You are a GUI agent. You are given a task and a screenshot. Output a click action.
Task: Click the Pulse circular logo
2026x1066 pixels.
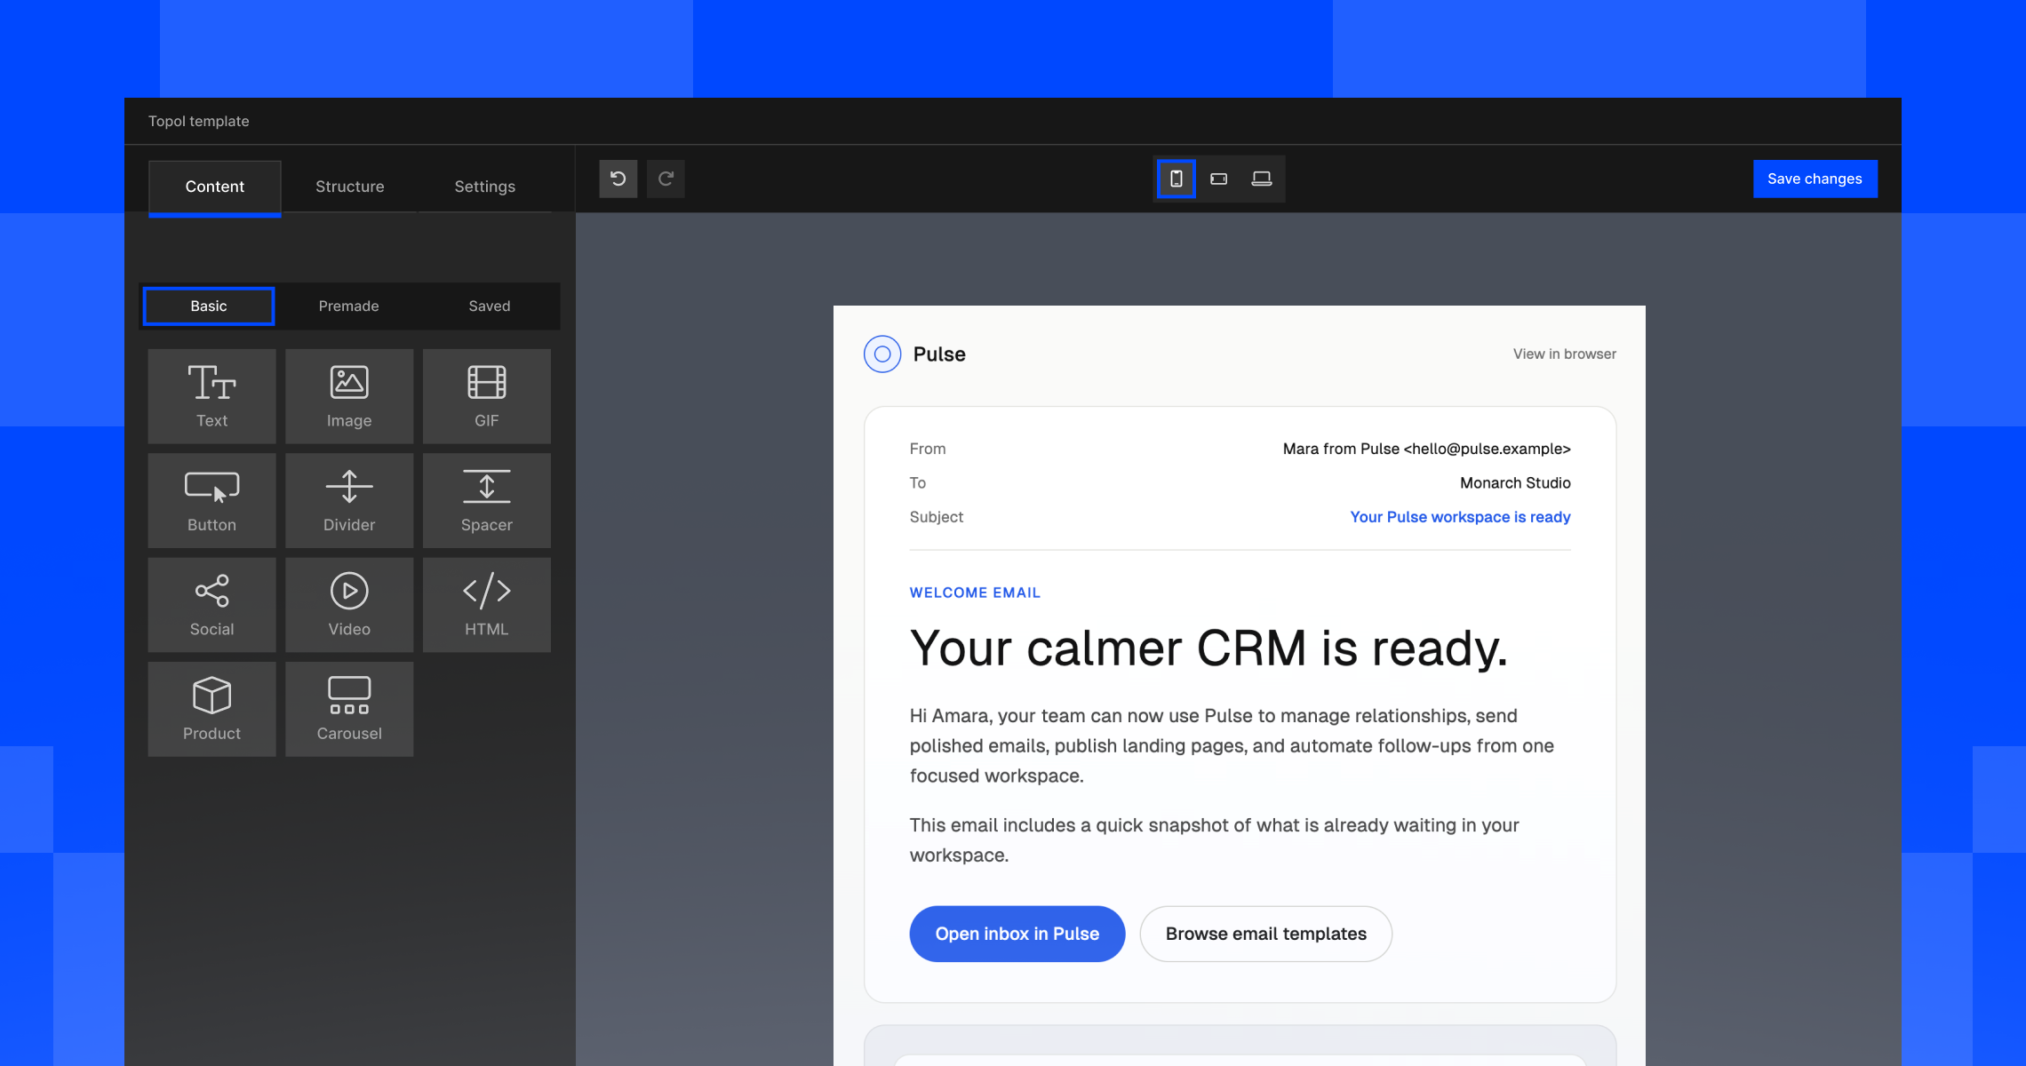pyautogui.click(x=882, y=354)
